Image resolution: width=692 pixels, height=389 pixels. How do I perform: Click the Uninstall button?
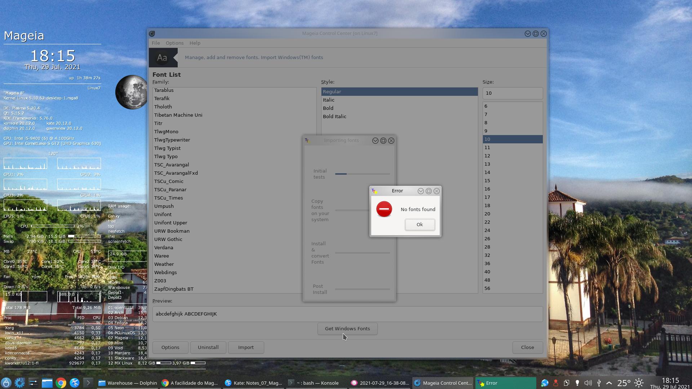(208, 347)
